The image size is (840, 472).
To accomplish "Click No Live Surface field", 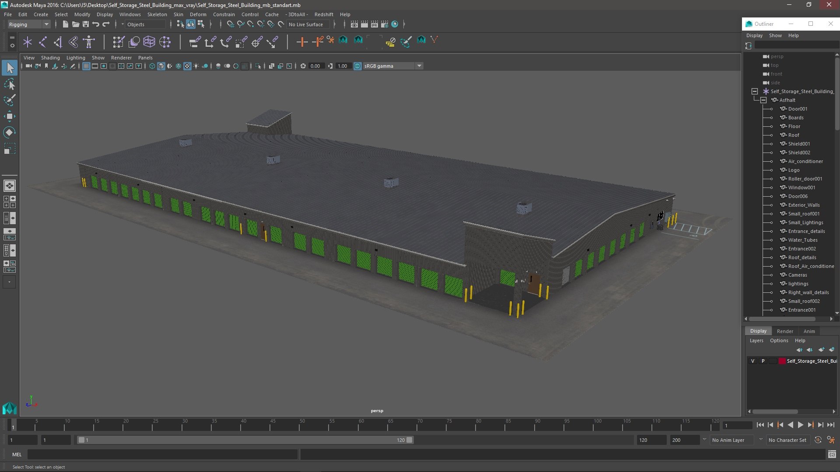I will coord(309,24).
